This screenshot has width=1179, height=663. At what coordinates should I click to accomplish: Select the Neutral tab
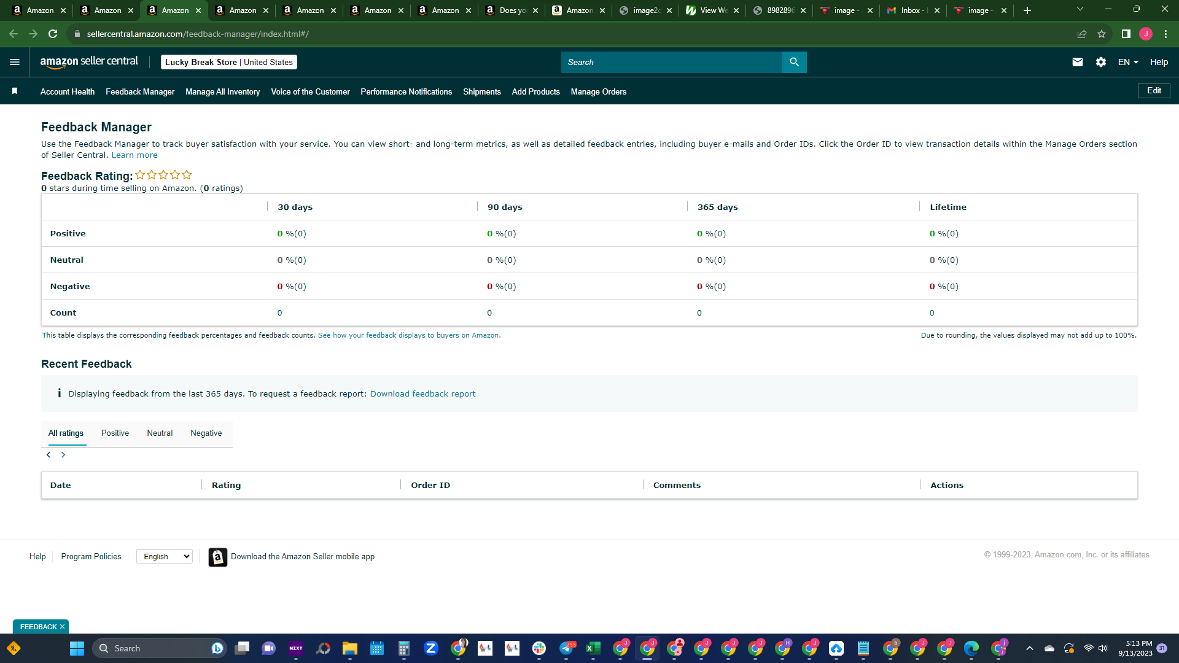[x=160, y=433]
